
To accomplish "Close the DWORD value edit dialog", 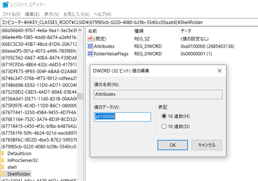I will pos(219,70).
